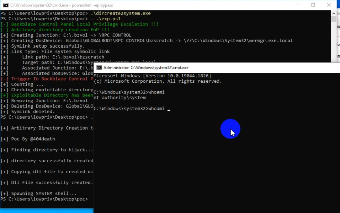The image size is (340, 213).
Task: Click 'Dll File successfully created.' line
Action: [x=47, y=183]
